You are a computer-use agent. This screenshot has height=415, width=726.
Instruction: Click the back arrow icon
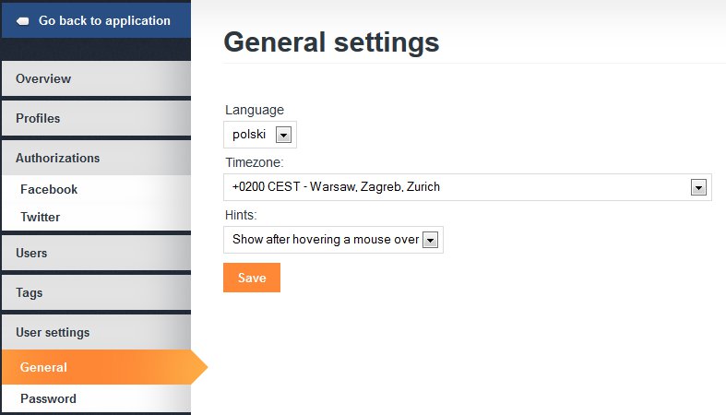coord(23,20)
